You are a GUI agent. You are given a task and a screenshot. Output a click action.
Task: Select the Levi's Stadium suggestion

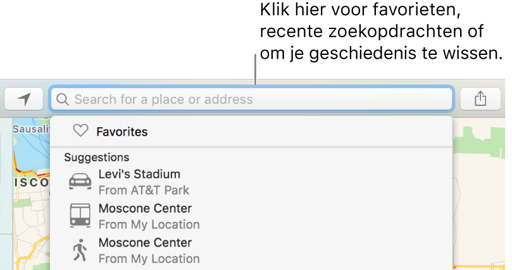(x=251, y=182)
